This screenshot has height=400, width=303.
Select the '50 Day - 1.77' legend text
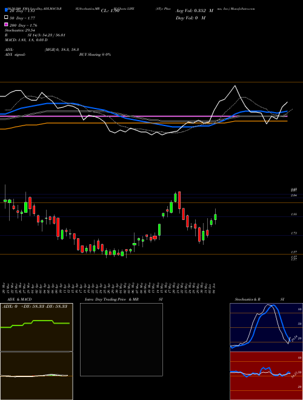pos(22,18)
